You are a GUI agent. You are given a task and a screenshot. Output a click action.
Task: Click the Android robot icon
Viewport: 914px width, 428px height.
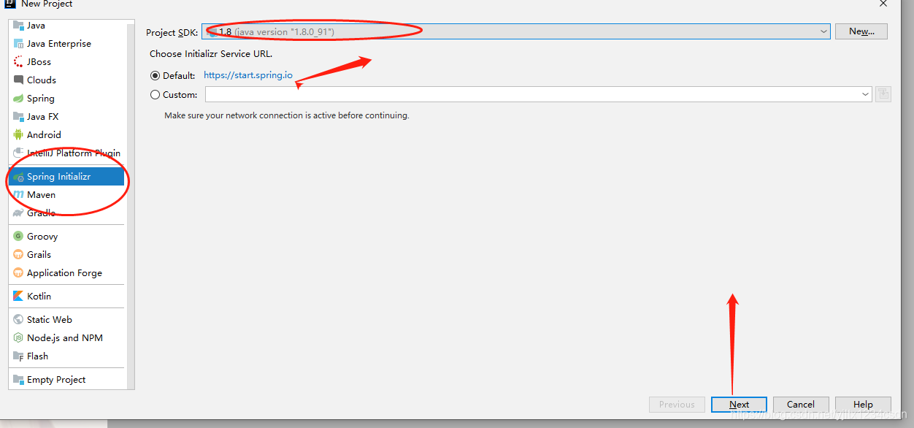coord(19,135)
